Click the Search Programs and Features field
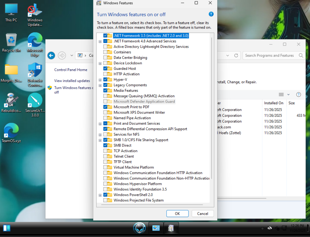Image resolution: width=310 pixels, height=237 pixels. click(270, 56)
